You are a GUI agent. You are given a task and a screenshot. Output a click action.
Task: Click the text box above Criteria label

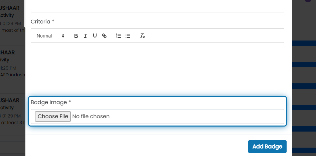[157, 6]
